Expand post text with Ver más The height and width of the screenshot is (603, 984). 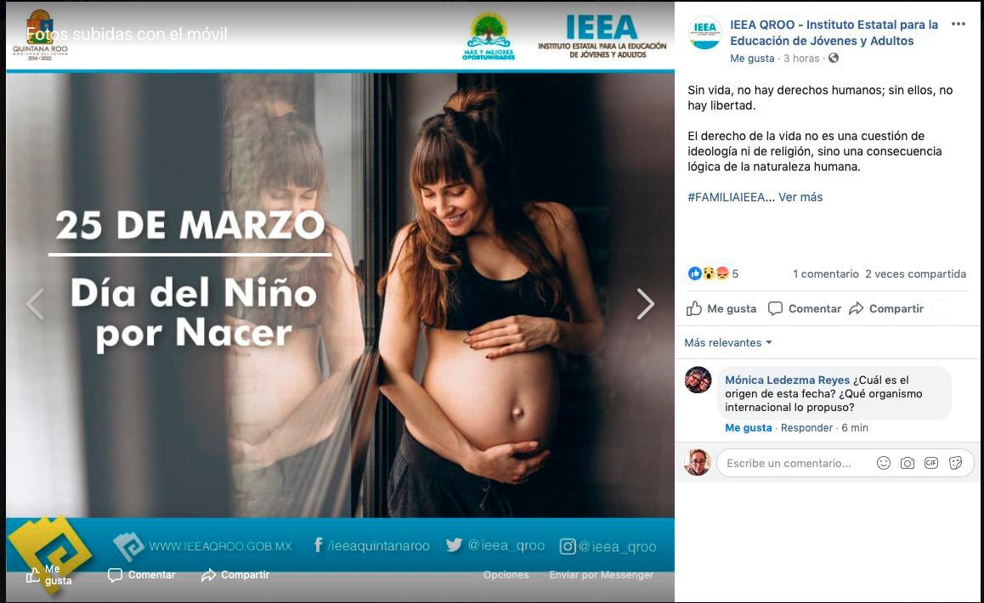(x=800, y=197)
